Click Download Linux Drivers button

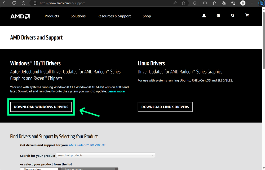coord(165,107)
